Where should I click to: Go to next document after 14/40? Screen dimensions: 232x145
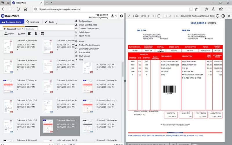tap(148, 16)
